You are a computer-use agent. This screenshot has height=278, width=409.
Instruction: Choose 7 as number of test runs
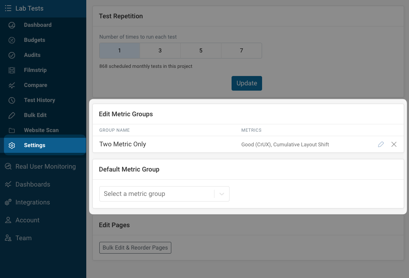click(241, 50)
